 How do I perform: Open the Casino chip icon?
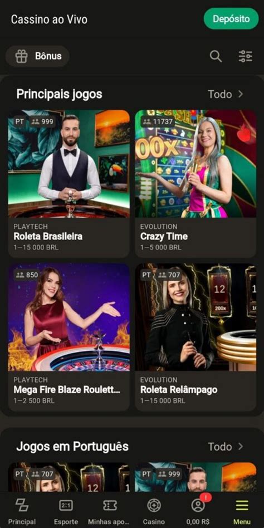(x=154, y=505)
